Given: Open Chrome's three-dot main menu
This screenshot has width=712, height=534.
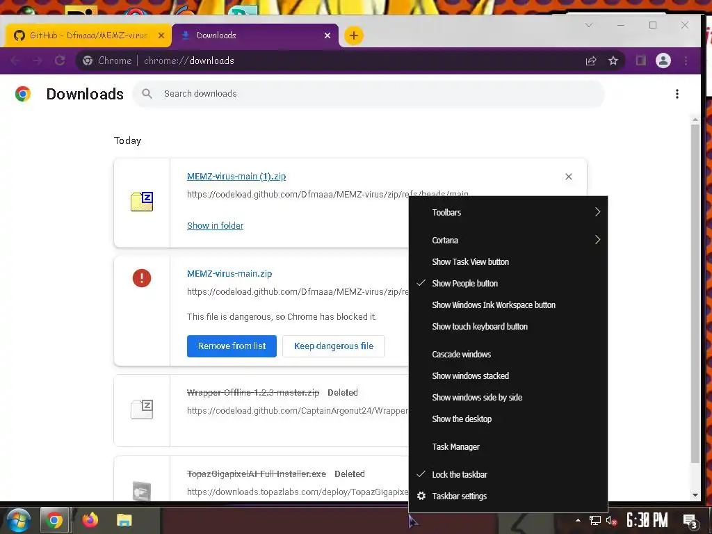Looking at the screenshot, I should tap(686, 60).
